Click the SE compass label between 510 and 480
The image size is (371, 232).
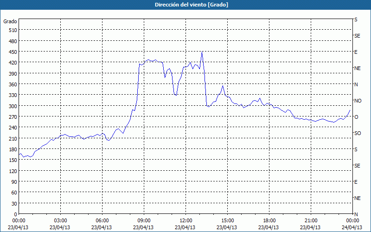(x=357, y=36)
